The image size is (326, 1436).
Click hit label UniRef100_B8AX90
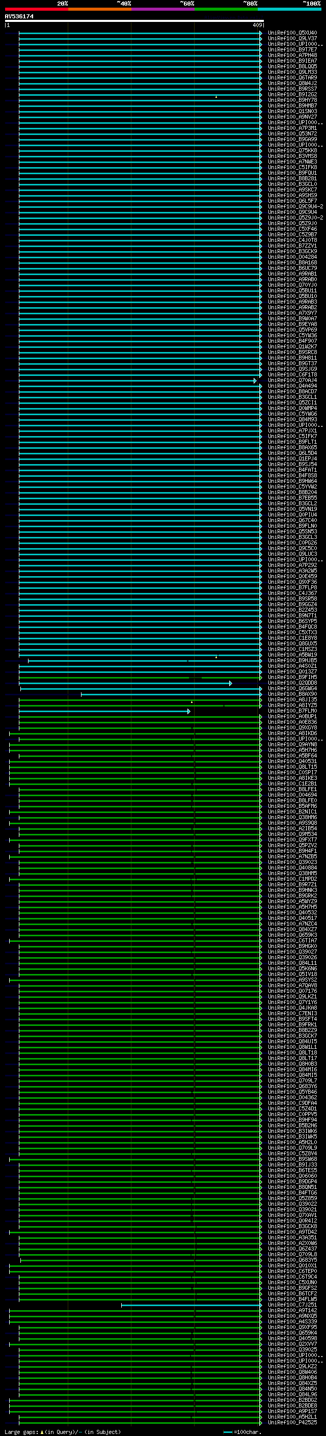[292, 694]
